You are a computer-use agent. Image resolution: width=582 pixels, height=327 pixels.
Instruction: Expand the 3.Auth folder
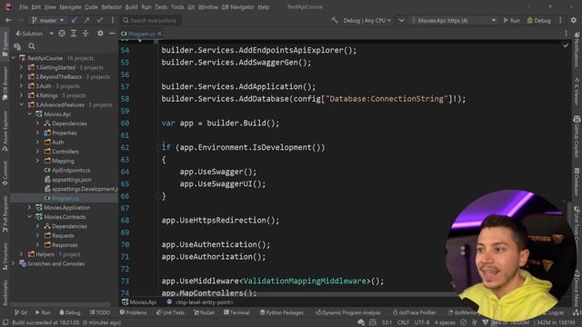coord(21,86)
